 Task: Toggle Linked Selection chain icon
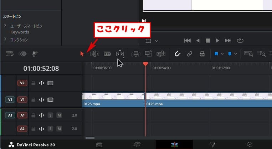point(190,54)
